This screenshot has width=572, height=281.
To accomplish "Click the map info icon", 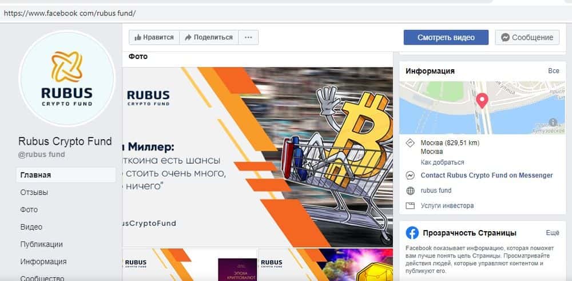I will click(x=553, y=122).
